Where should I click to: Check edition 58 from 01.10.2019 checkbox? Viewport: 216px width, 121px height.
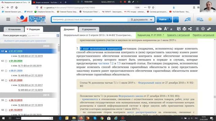6,110
